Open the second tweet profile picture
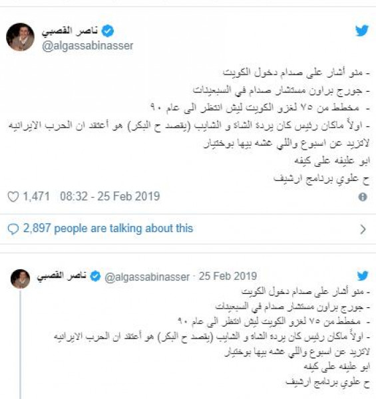 [21, 279]
